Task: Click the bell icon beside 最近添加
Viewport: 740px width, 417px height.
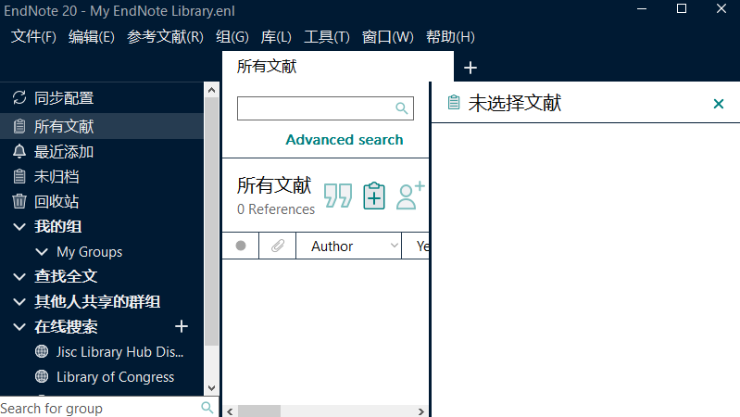Action: 19,151
